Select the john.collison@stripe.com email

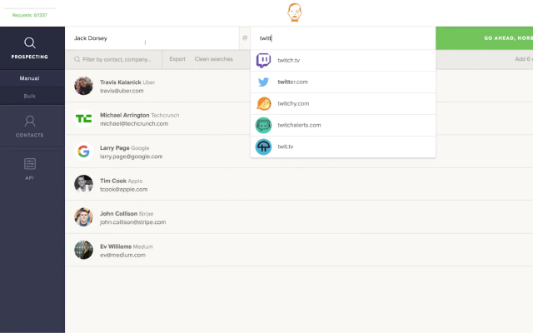(133, 222)
